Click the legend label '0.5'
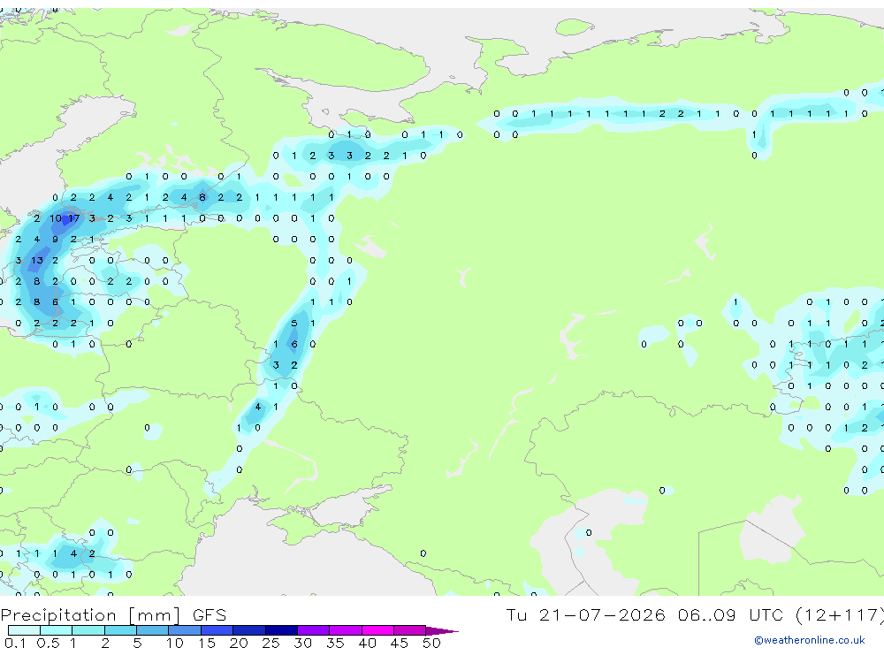This screenshot has width=884, height=648. tap(48, 643)
